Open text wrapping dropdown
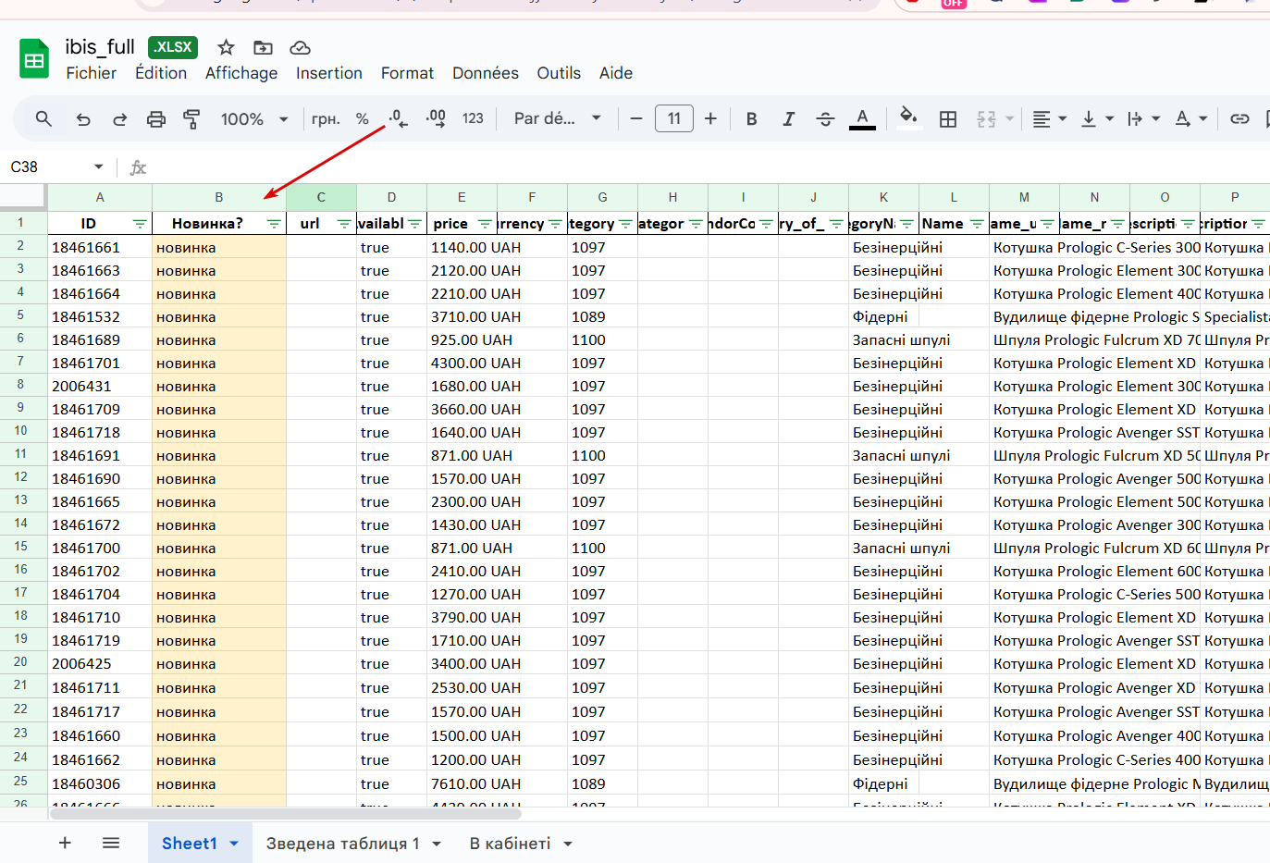Image resolution: width=1270 pixels, height=863 pixels. [x=1143, y=118]
